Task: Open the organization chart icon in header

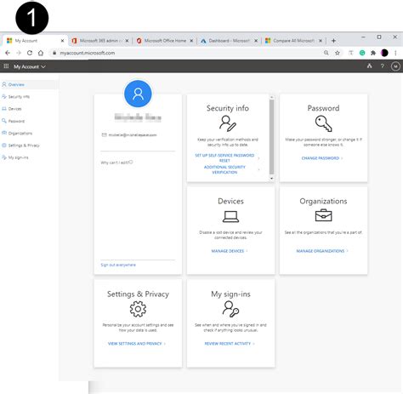Action: (x=369, y=66)
